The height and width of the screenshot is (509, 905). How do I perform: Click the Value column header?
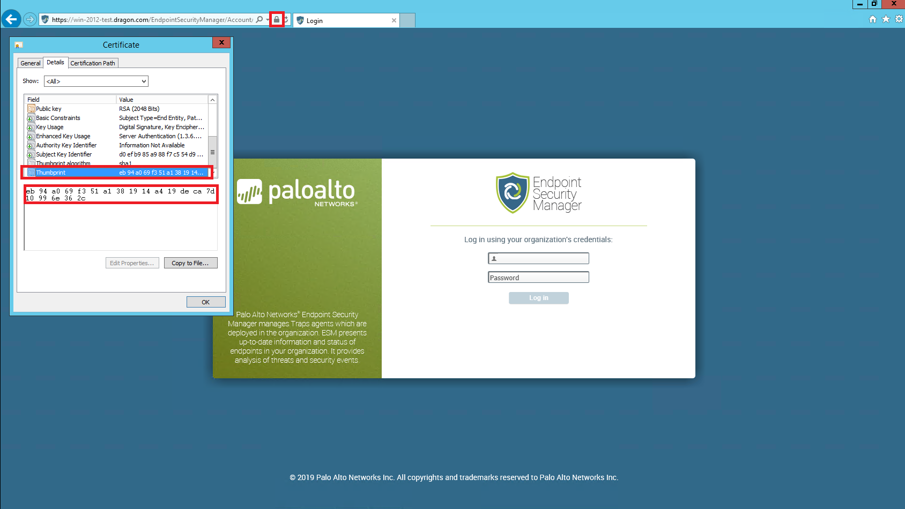click(x=162, y=100)
